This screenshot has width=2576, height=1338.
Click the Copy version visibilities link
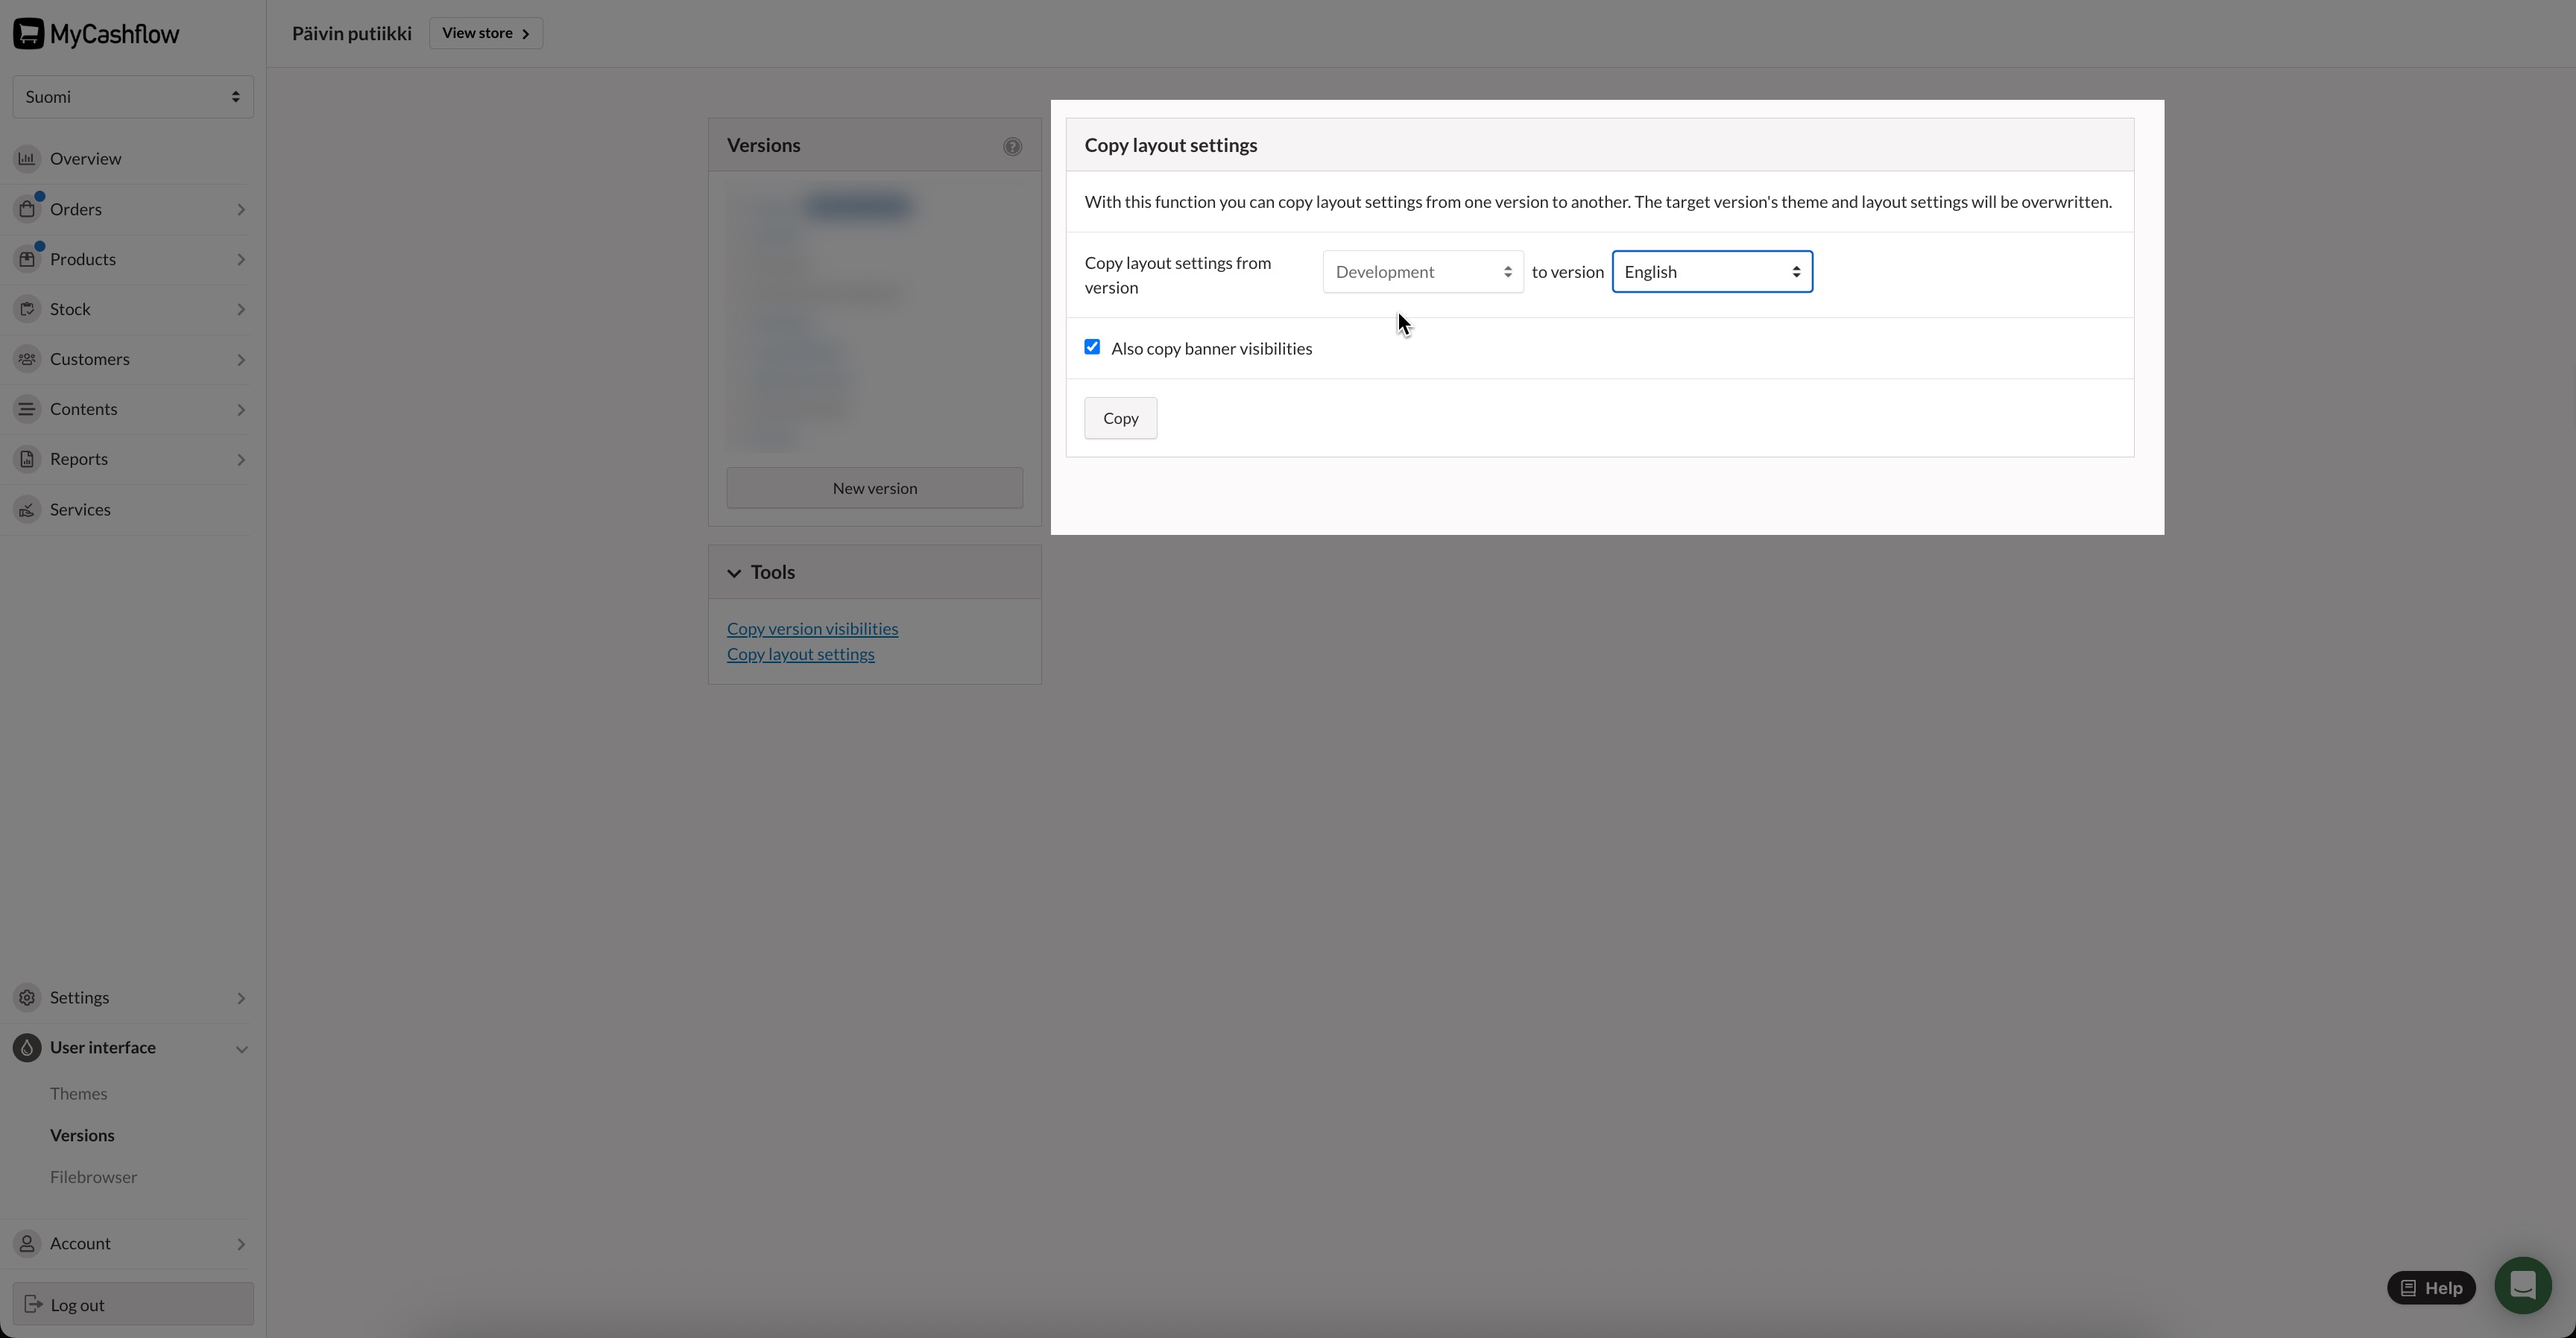click(x=812, y=629)
